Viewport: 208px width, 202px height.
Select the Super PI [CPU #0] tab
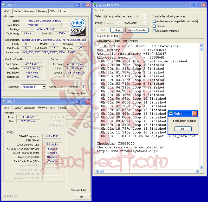107,36
